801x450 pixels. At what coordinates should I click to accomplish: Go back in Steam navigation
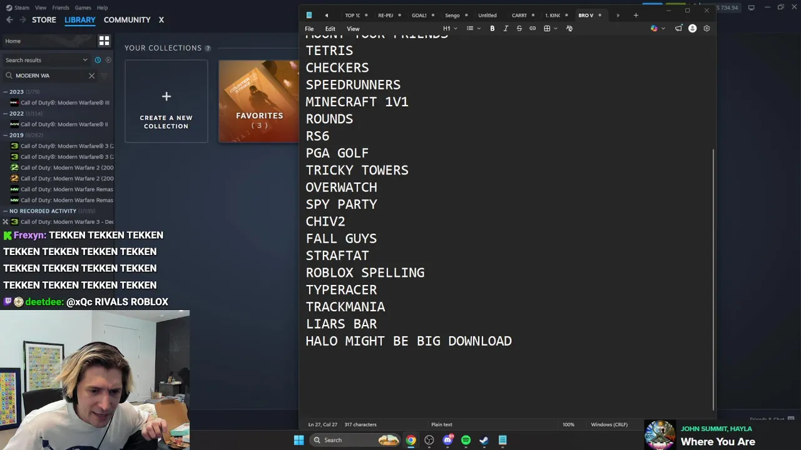click(9, 20)
